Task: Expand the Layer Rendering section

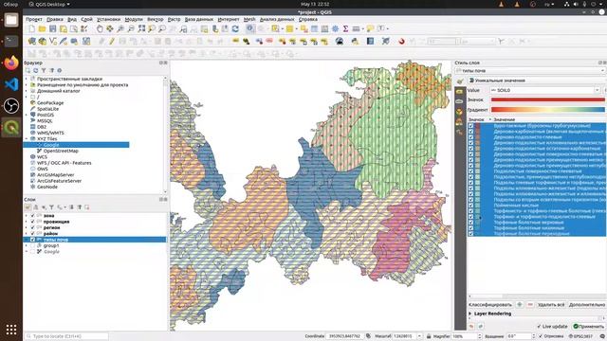Action: [470, 314]
